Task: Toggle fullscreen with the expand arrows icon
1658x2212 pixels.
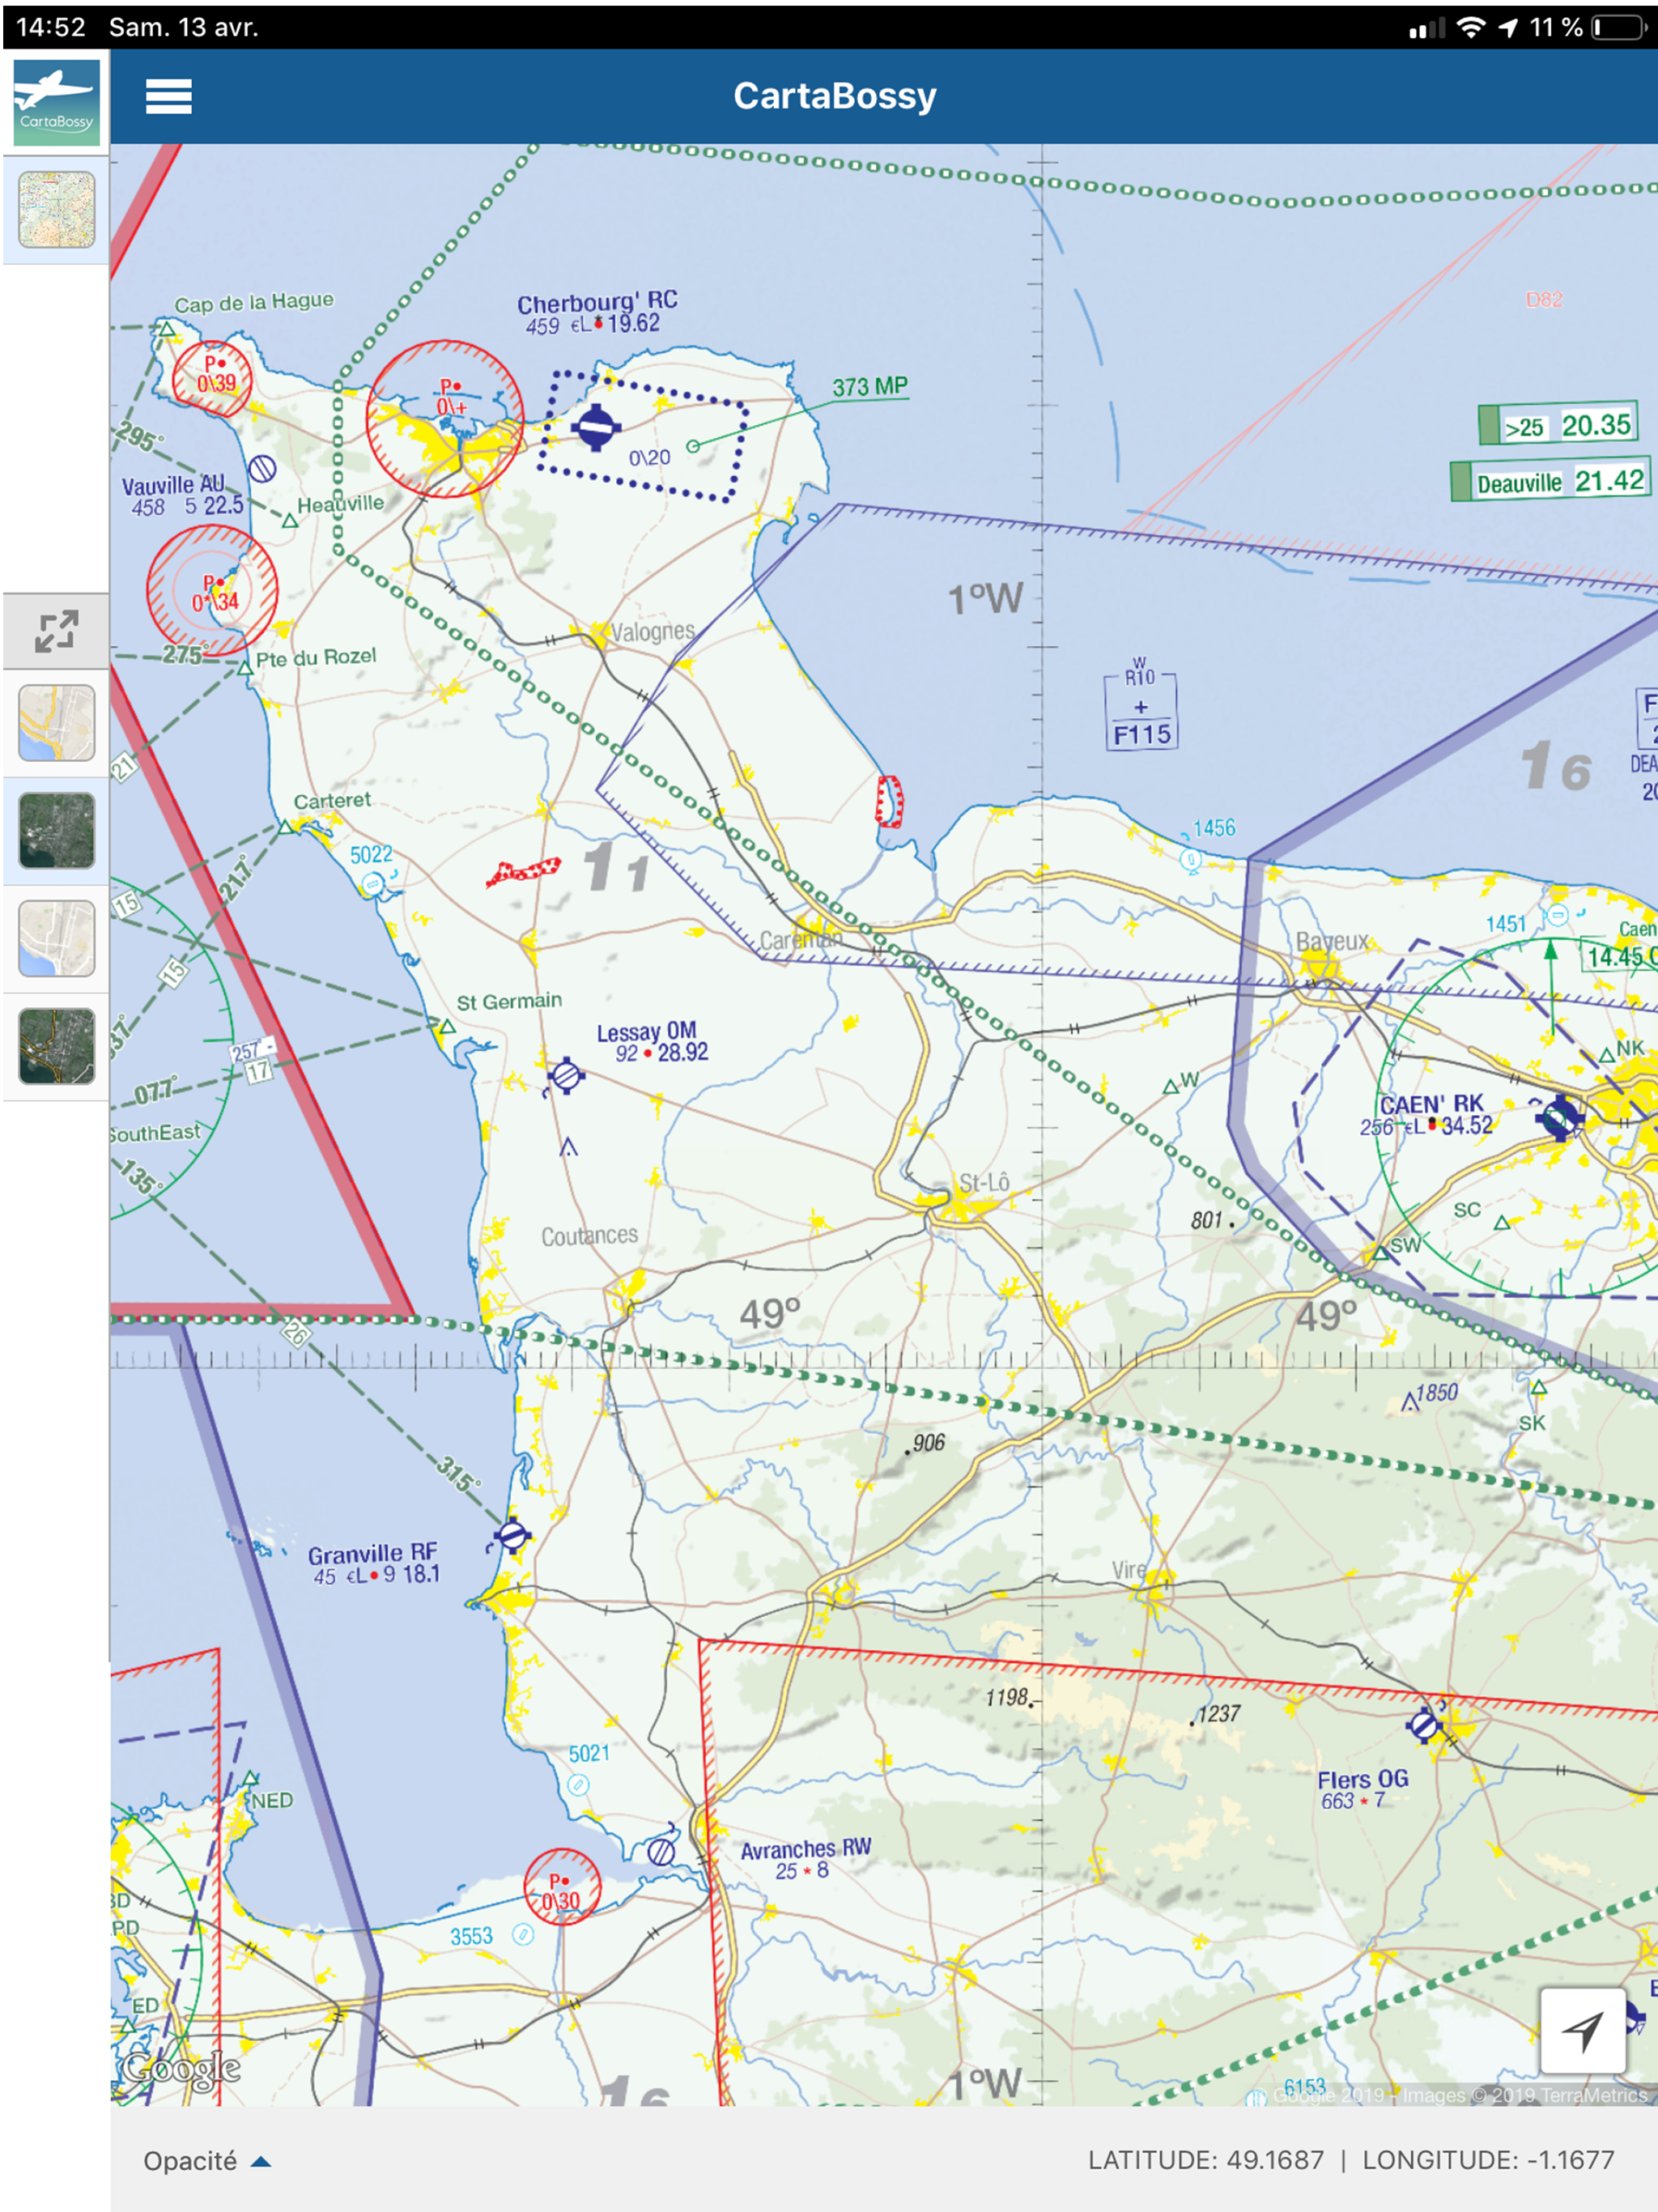Action: pos(56,631)
